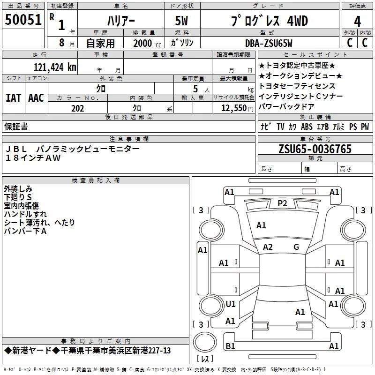Select the front left wheel circle

click(x=211, y=230)
